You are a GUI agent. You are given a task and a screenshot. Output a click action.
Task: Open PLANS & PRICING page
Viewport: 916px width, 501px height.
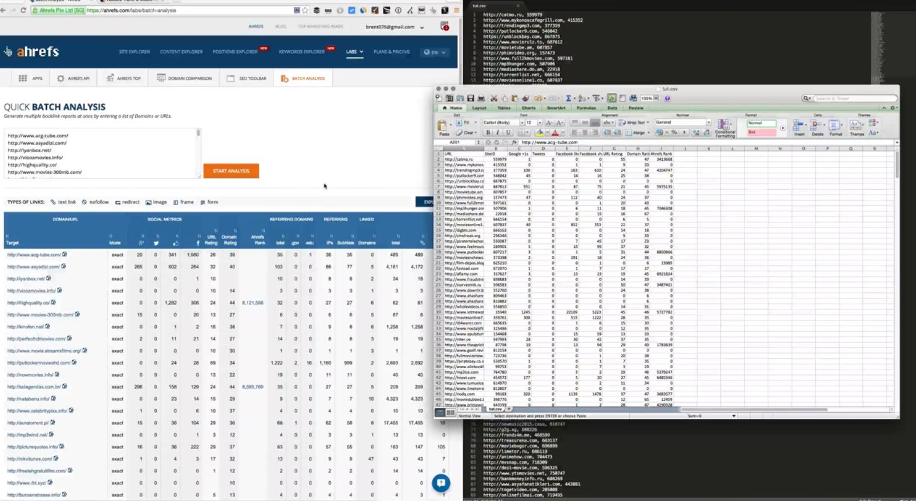point(391,52)
